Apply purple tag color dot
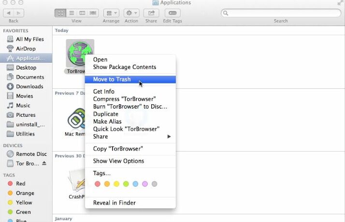345x222 pixels. (145, 184)
